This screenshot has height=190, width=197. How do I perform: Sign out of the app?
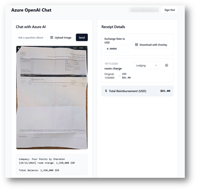tap(169, 10)
